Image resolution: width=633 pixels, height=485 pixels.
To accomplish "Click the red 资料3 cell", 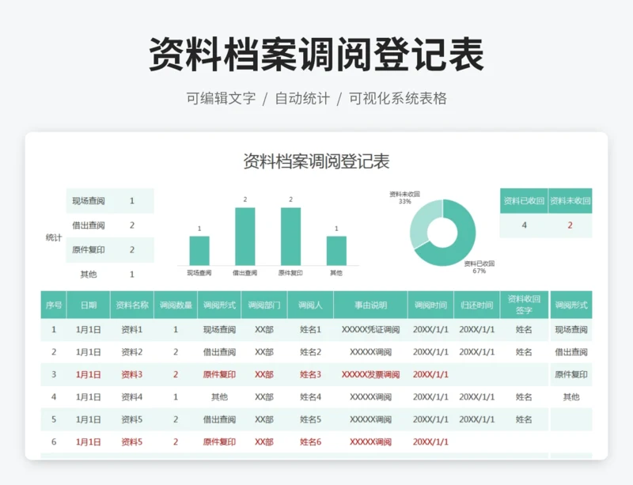I will pyautogui.click(x=132, y=374).
